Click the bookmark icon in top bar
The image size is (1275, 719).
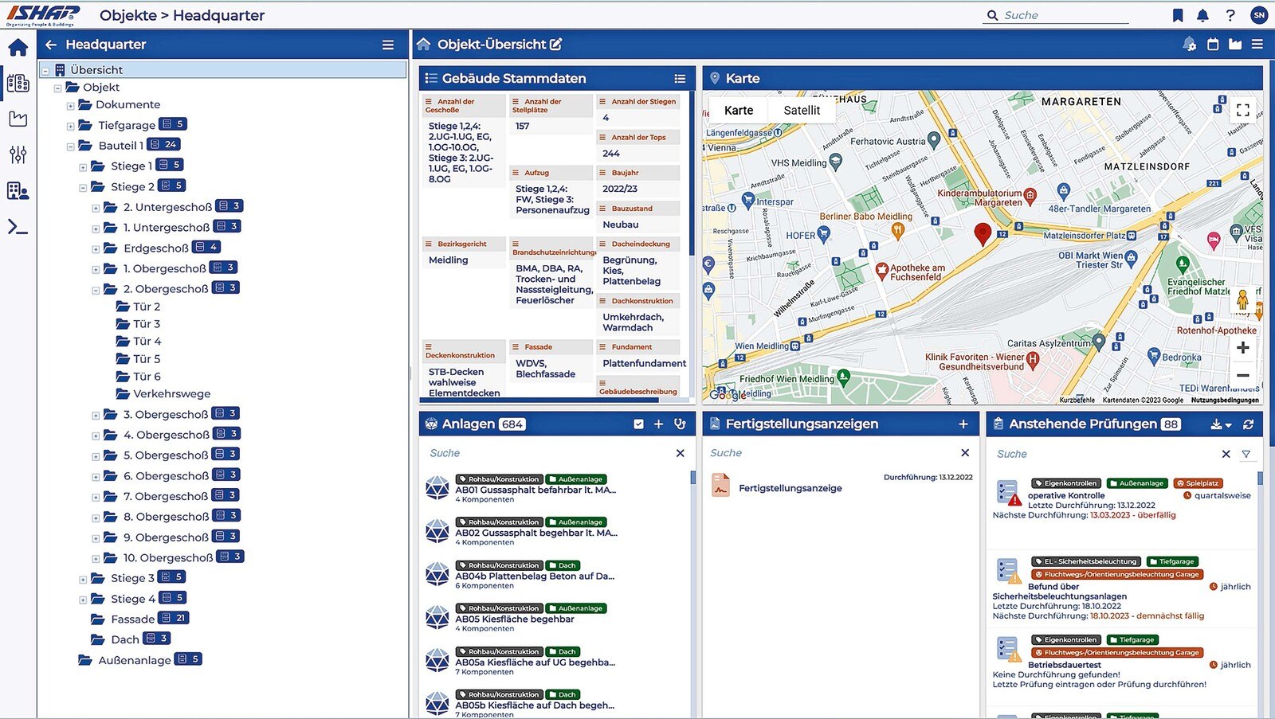[x=1178, y=15]
